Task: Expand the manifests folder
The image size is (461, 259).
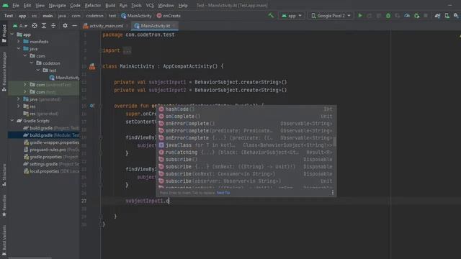Action: [19, 42]
